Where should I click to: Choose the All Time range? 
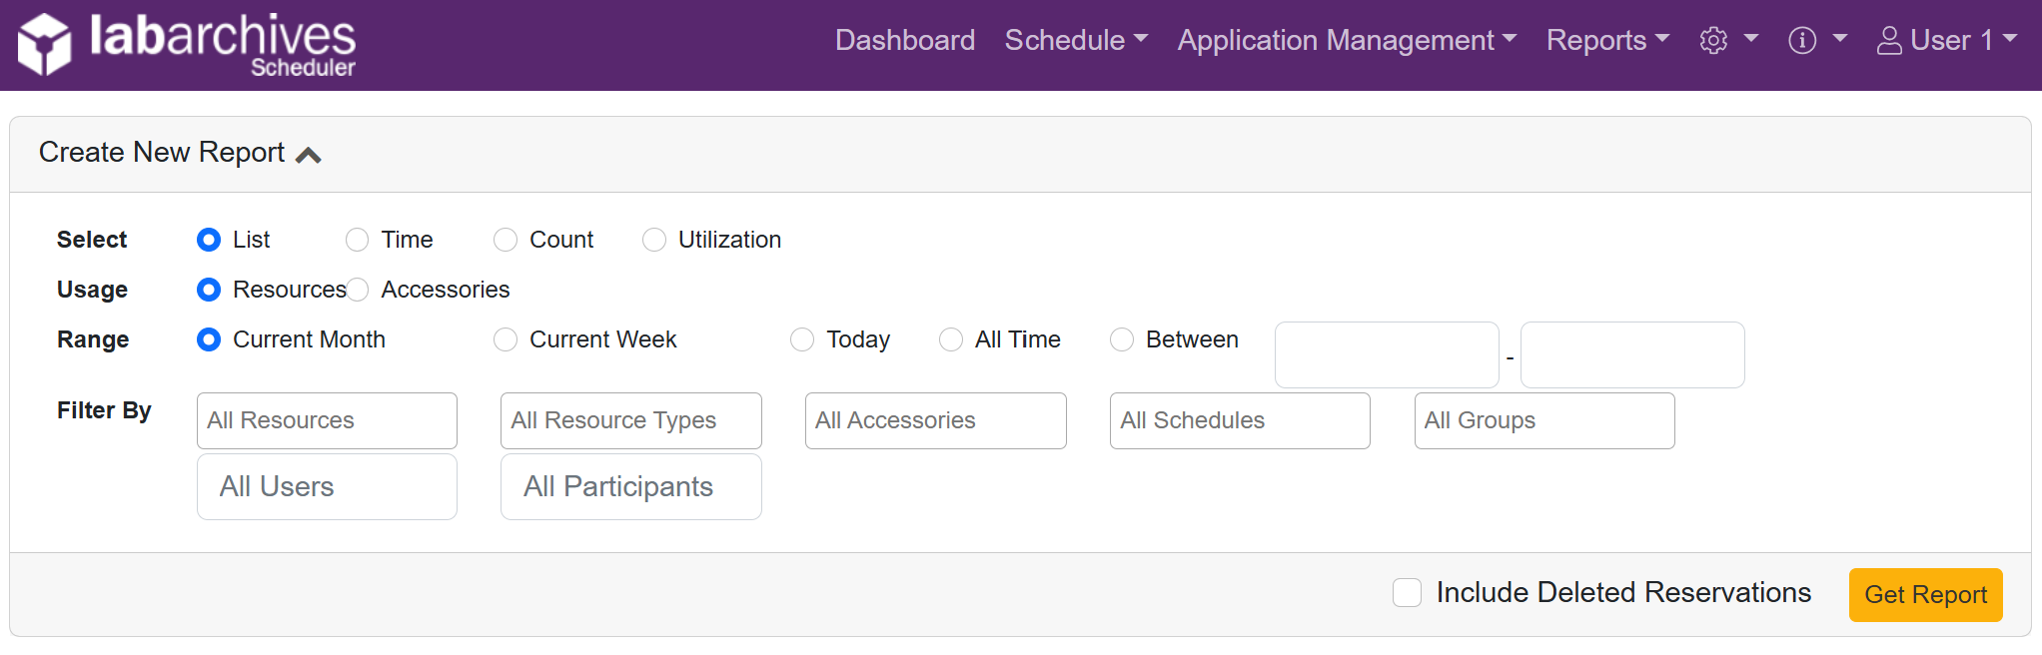951,339
